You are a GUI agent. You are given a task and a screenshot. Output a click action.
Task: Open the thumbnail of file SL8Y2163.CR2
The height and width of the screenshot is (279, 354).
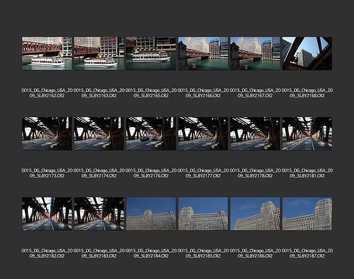tap(99, 53)
